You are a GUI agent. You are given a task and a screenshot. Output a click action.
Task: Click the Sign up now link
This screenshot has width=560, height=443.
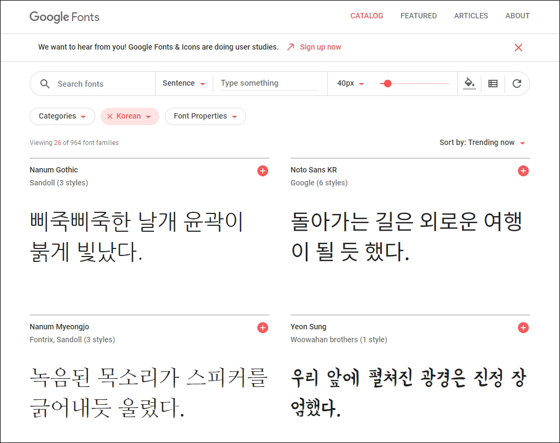(320, 47)
